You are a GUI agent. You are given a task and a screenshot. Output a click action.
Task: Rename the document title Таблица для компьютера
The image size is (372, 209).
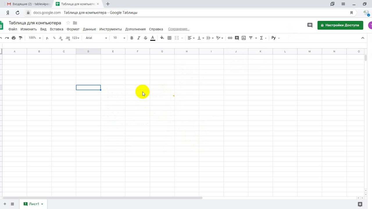tap(35, 23)
